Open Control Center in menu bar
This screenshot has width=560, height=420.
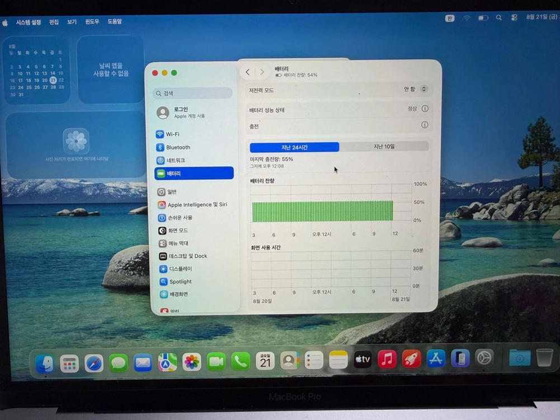tap(514, 17)
